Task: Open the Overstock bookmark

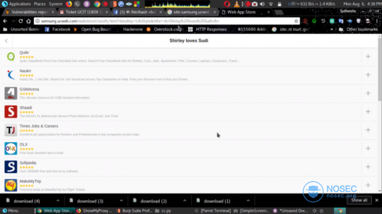Action: [x=164, y=29]
